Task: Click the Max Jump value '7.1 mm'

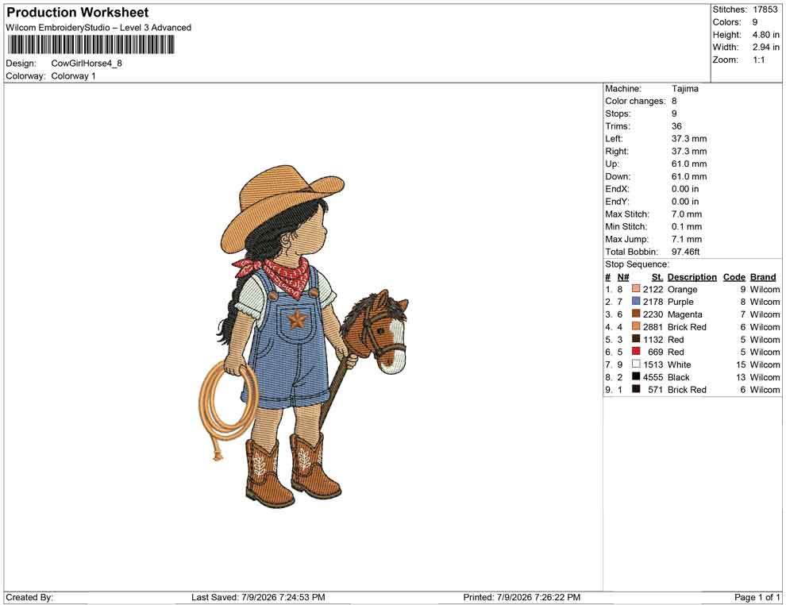Action: (x=687, y=239)
